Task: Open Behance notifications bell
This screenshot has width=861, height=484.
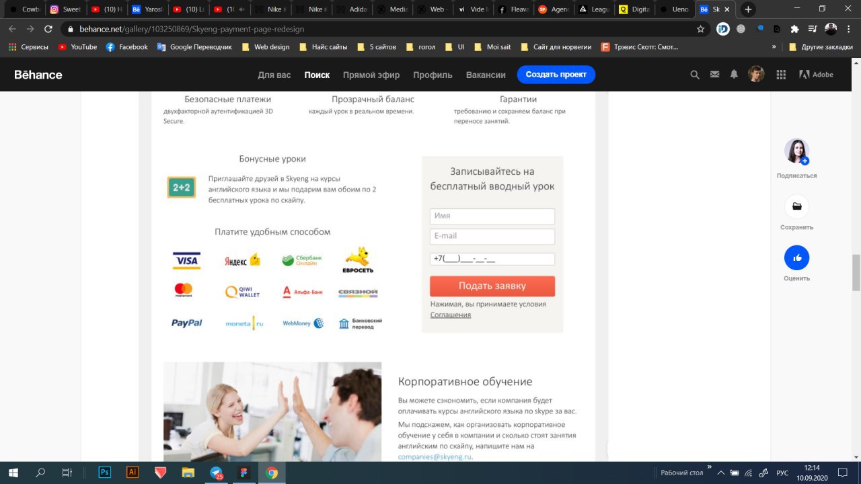Action: point(734,75)
